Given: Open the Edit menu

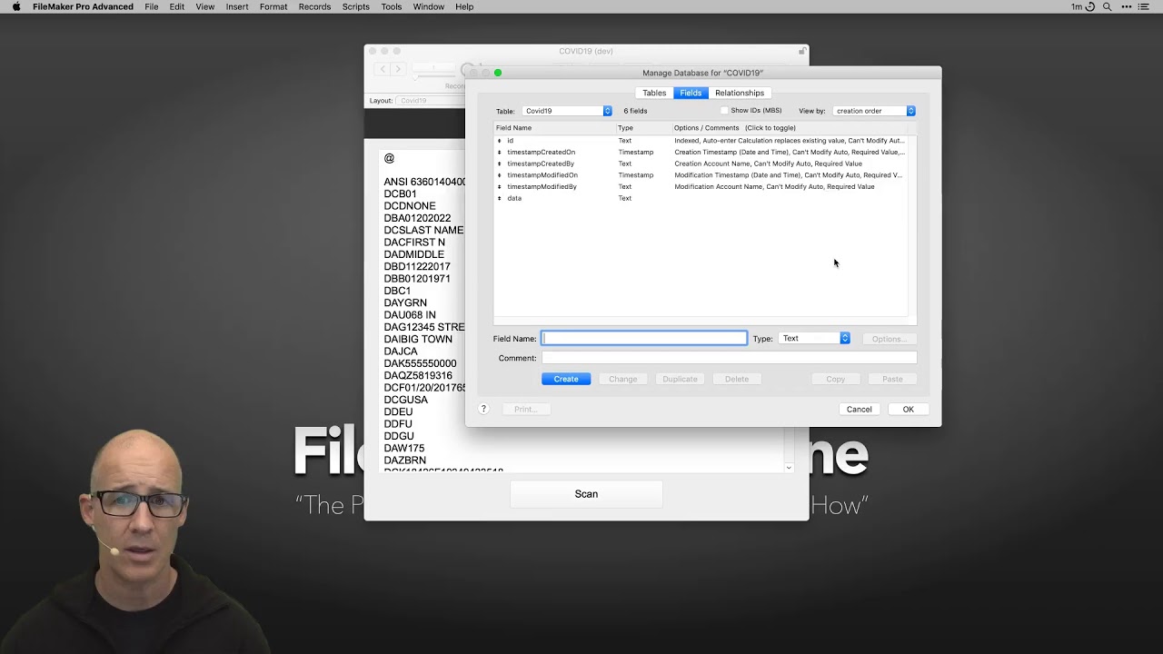Looking at the screenshot, I should click(177, 6).
